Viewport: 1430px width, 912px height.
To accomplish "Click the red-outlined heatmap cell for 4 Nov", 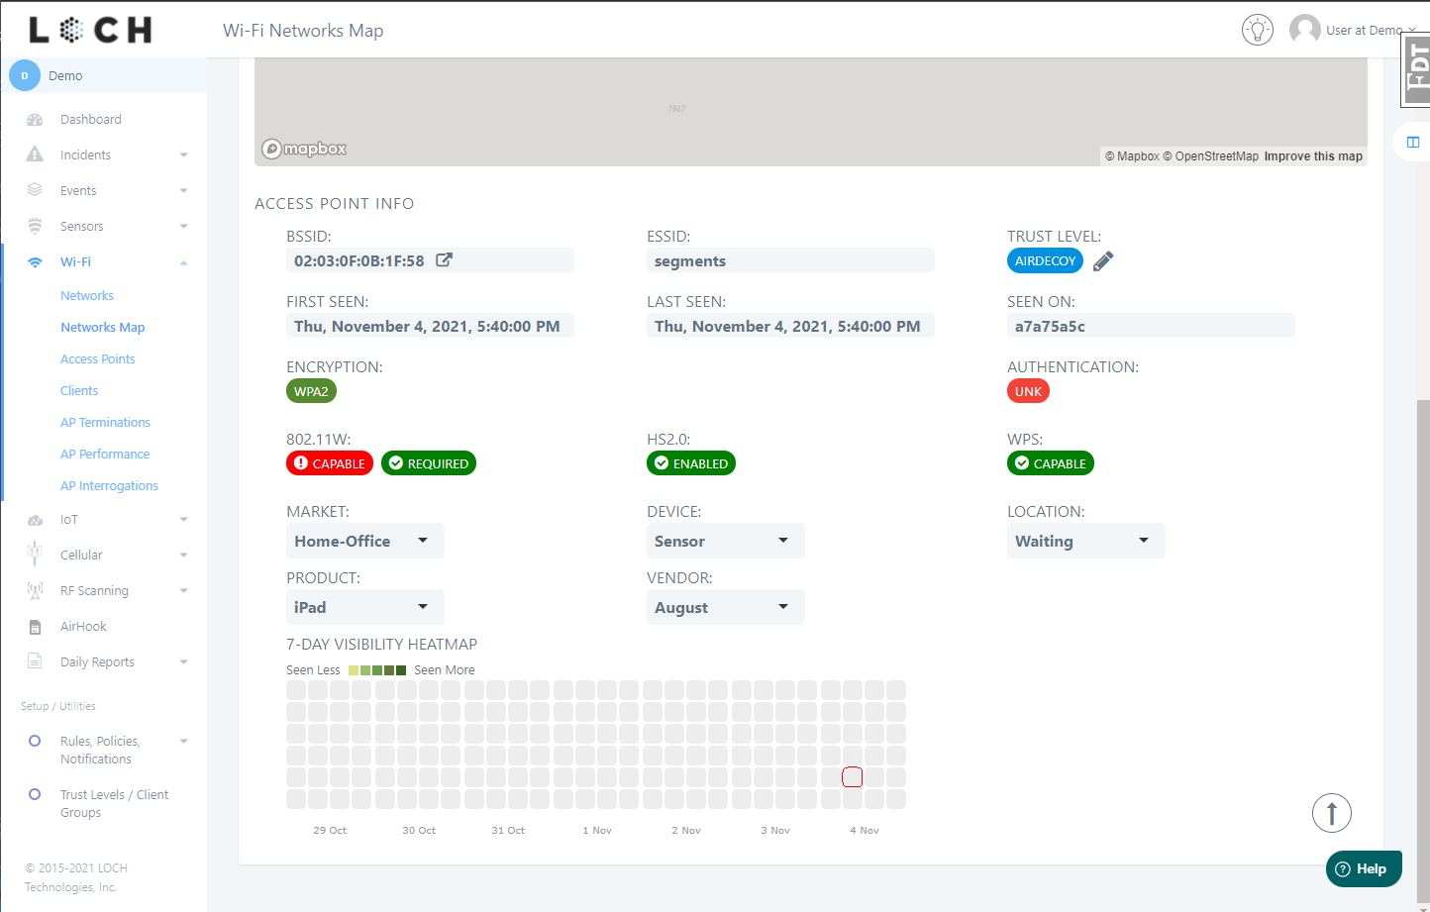I will coord(853,777).
